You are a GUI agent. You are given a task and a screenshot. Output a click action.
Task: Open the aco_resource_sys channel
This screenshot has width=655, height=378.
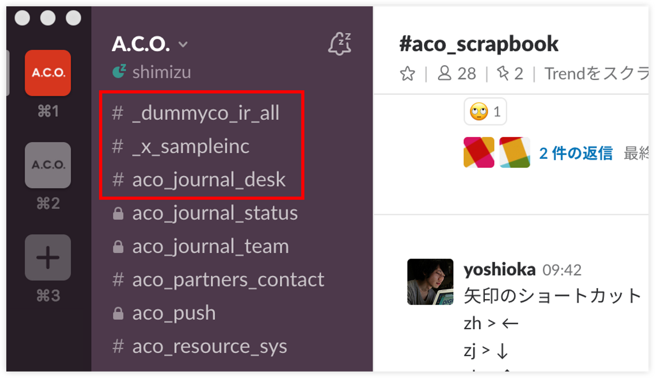click(209, 346)
